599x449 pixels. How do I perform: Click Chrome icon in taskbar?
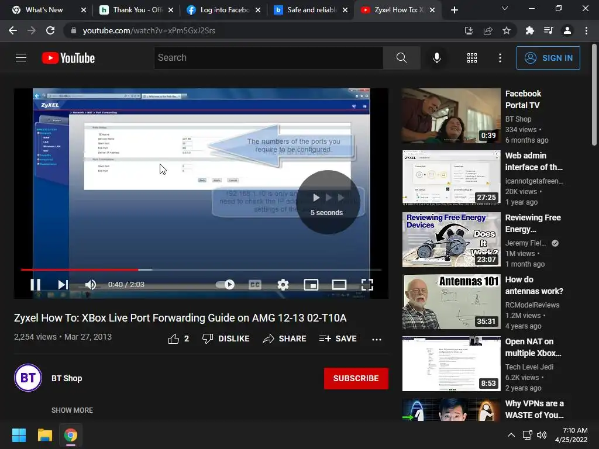71,435
